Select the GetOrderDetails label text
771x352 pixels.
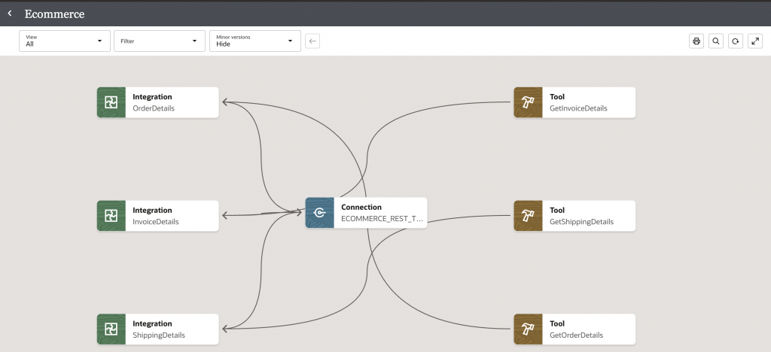coord(576,335)
